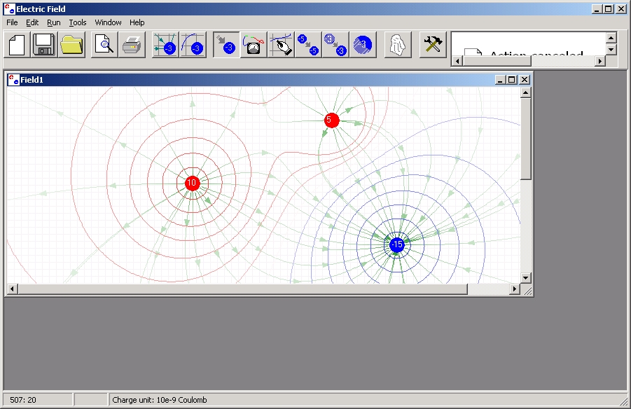This screenshot has width=631, height=409.
Task: Click the Field1 vertical scrollbar down arrow
Action: pyautogui.click(x=525, y=277)
